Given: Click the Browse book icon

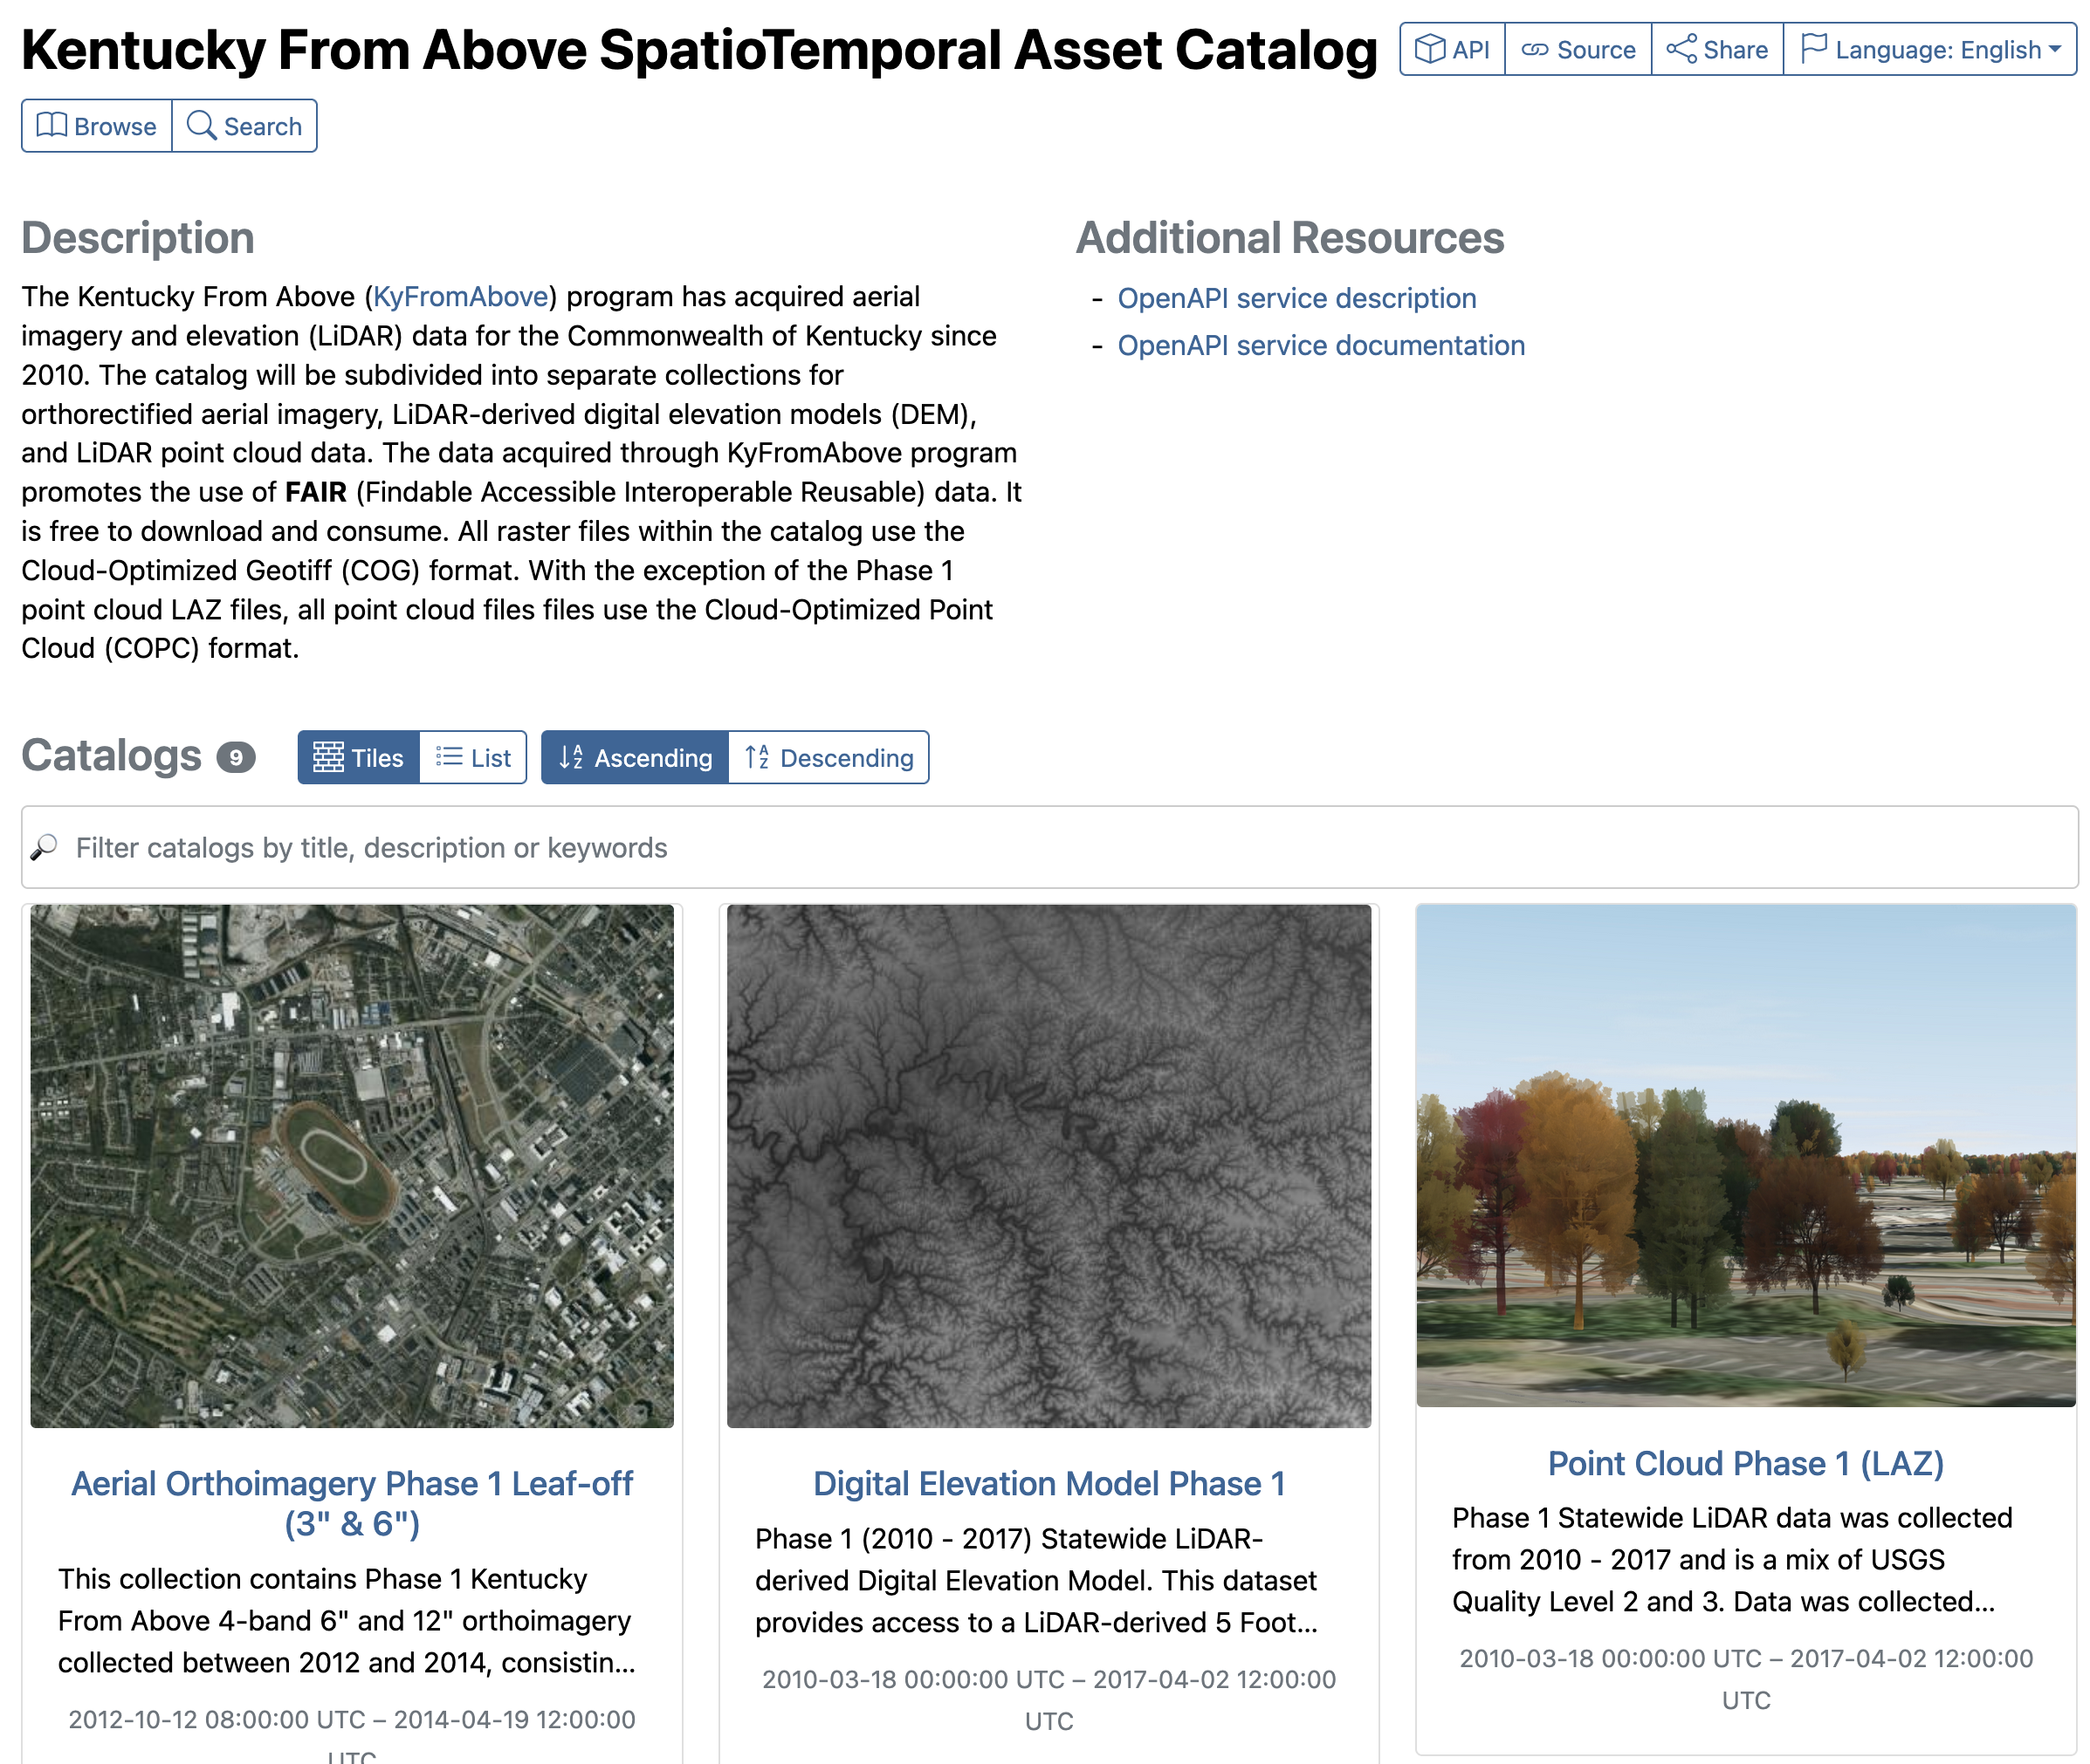Looking at the screenshot, I should click(52, 125).
